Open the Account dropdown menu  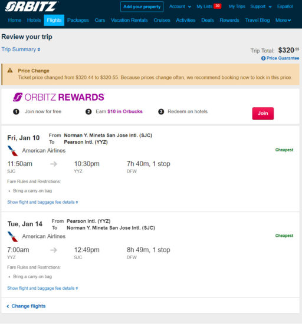[x=180, y=6]
